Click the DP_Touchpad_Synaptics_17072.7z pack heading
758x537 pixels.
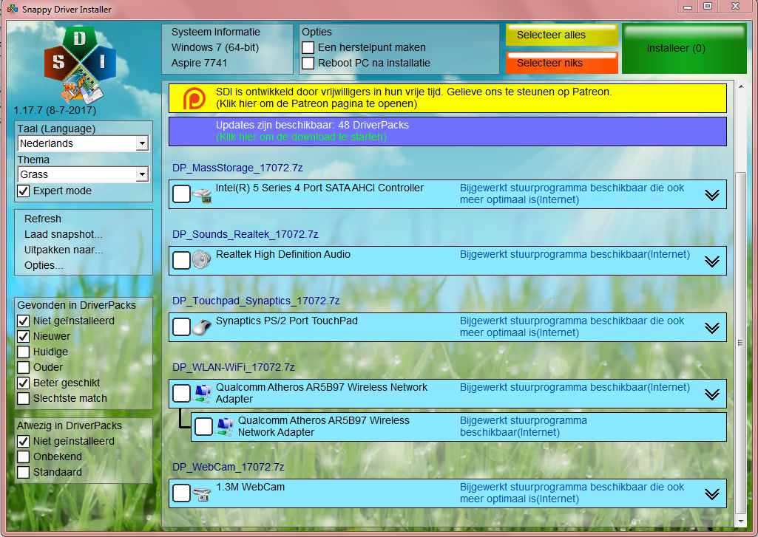click(x=256, y=301)
